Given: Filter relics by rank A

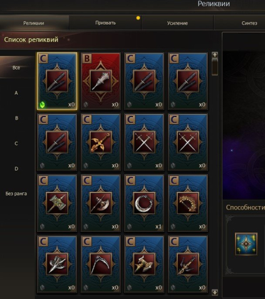Looking at the screenshot, I should point(16,93).
